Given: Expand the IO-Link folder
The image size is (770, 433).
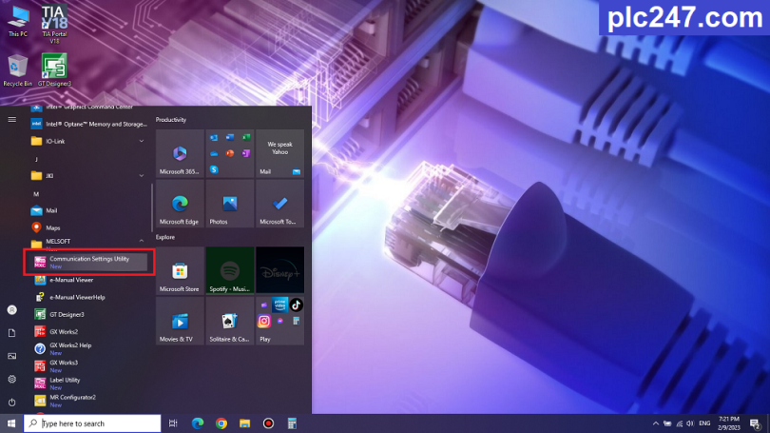Looking at the screenshot, I should (x=142, y=141).
